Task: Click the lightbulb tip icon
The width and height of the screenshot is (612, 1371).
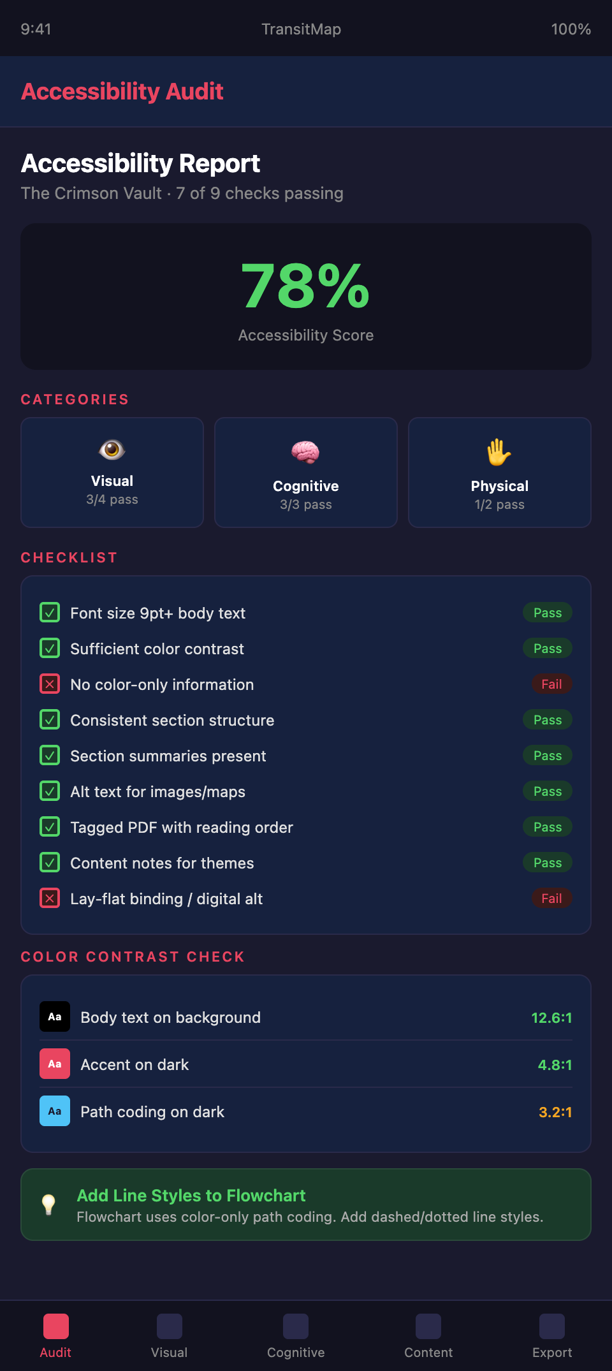Action: coord(49,1205)
